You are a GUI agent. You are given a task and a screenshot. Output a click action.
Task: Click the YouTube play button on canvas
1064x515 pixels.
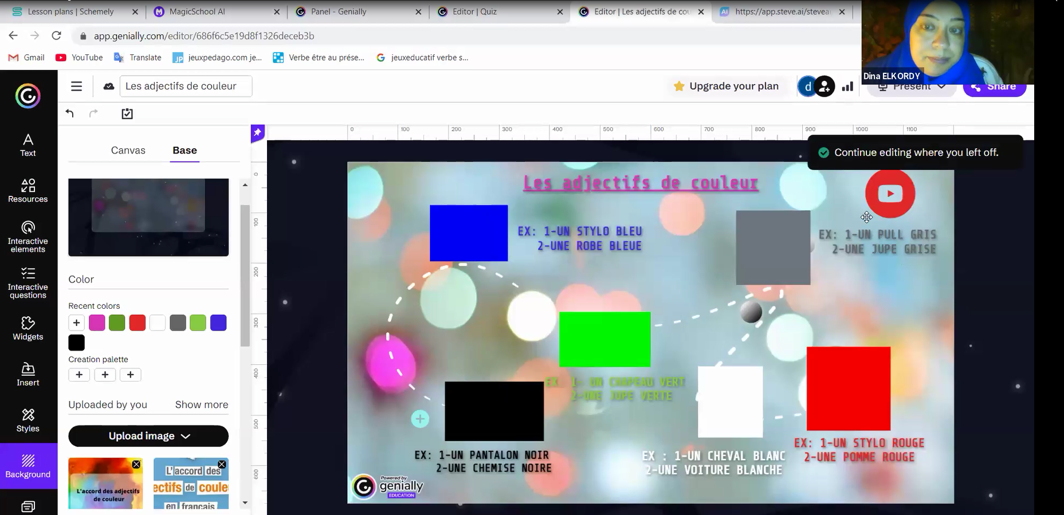pos(889,194)
